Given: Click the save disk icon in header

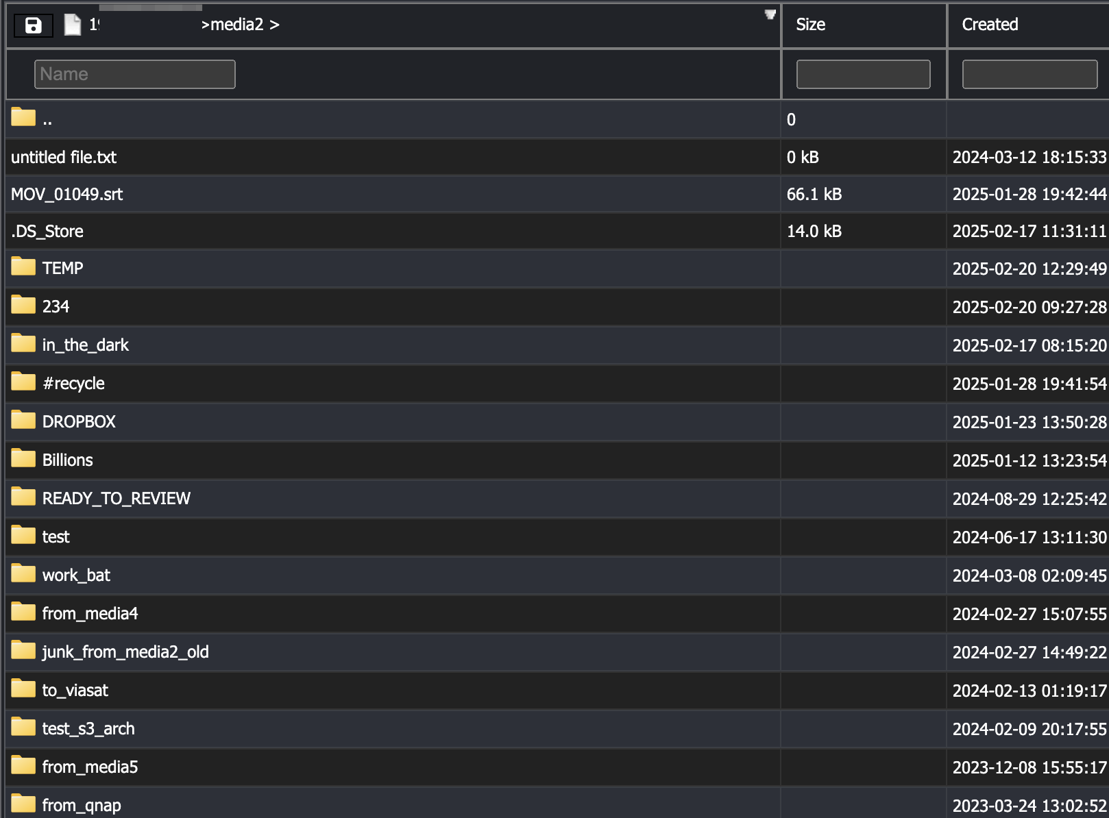Looking at the screenshot, I should [33, 25].
